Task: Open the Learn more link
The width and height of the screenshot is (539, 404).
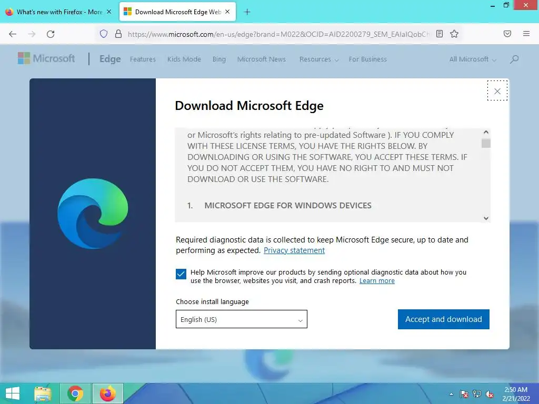Action: tap(377, 281)
